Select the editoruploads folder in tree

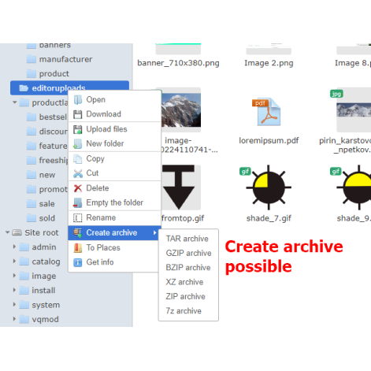click(x=69, y=88)
